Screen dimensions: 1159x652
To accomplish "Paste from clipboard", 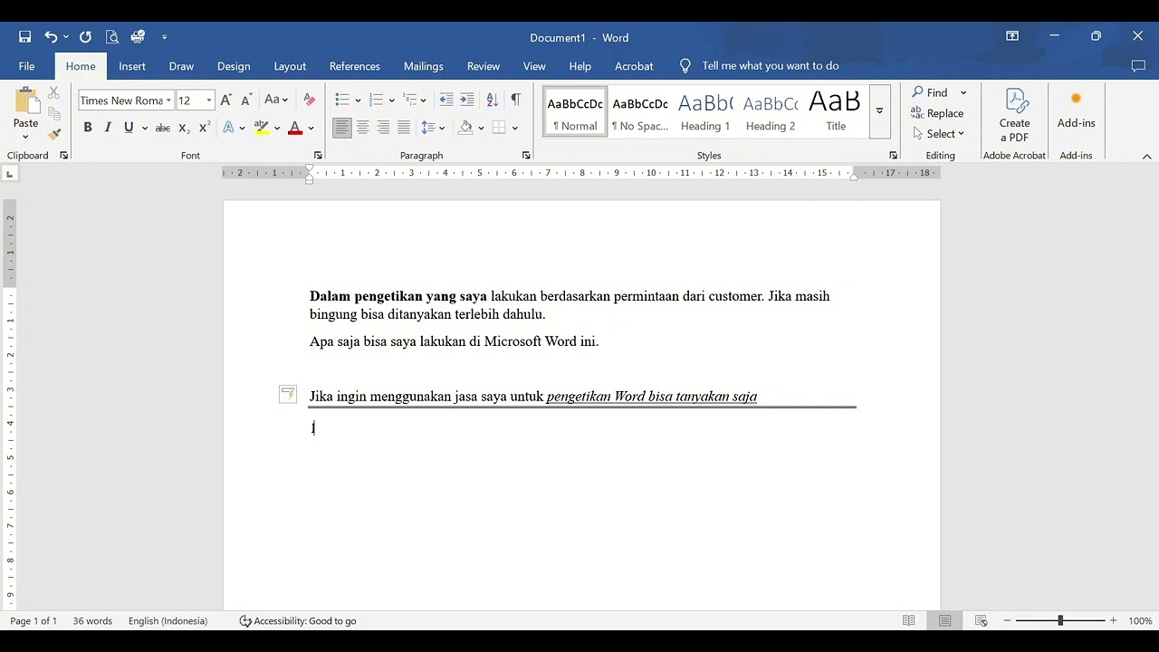I will tap(25, 113).
